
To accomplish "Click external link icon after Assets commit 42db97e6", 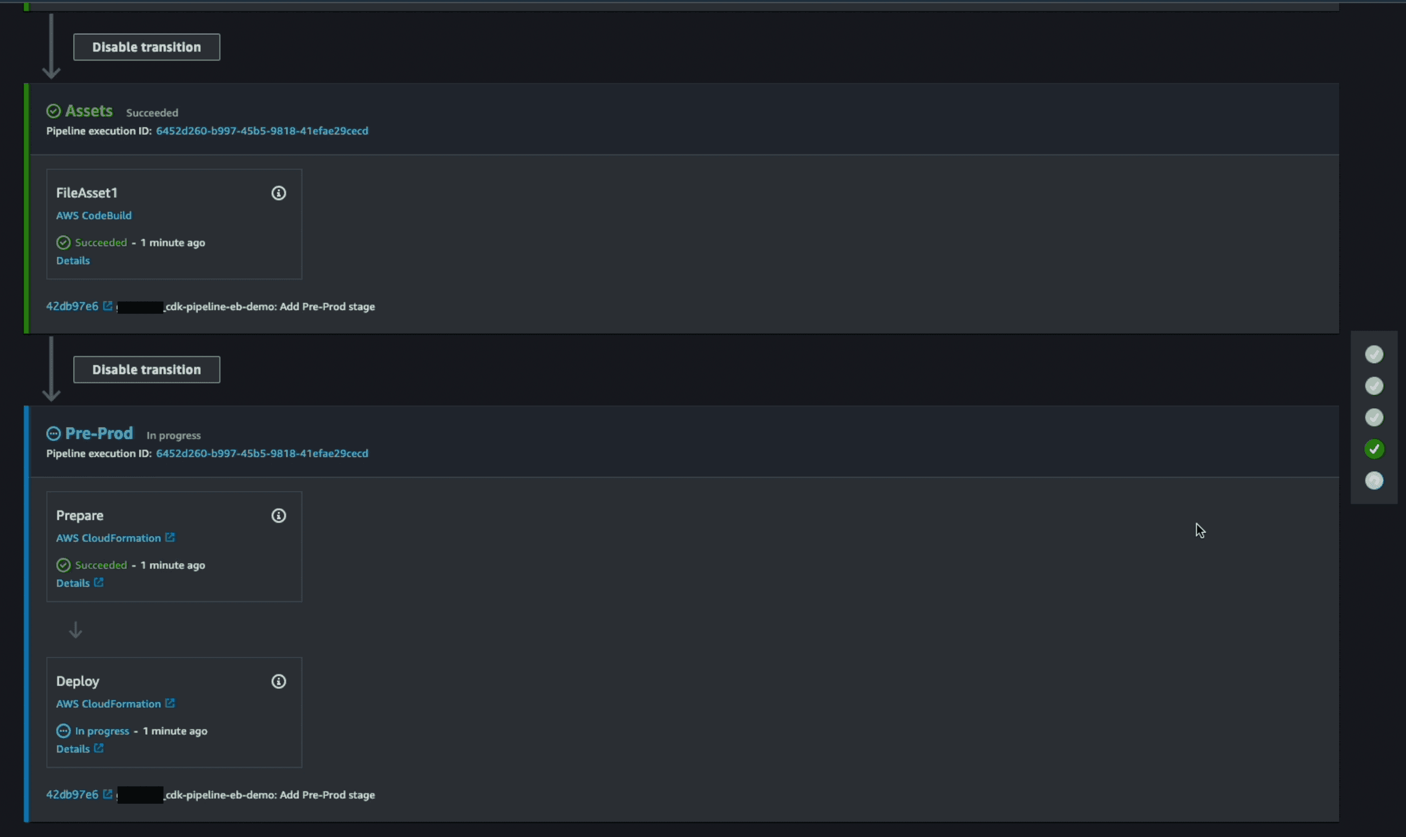I will point(108,306).
